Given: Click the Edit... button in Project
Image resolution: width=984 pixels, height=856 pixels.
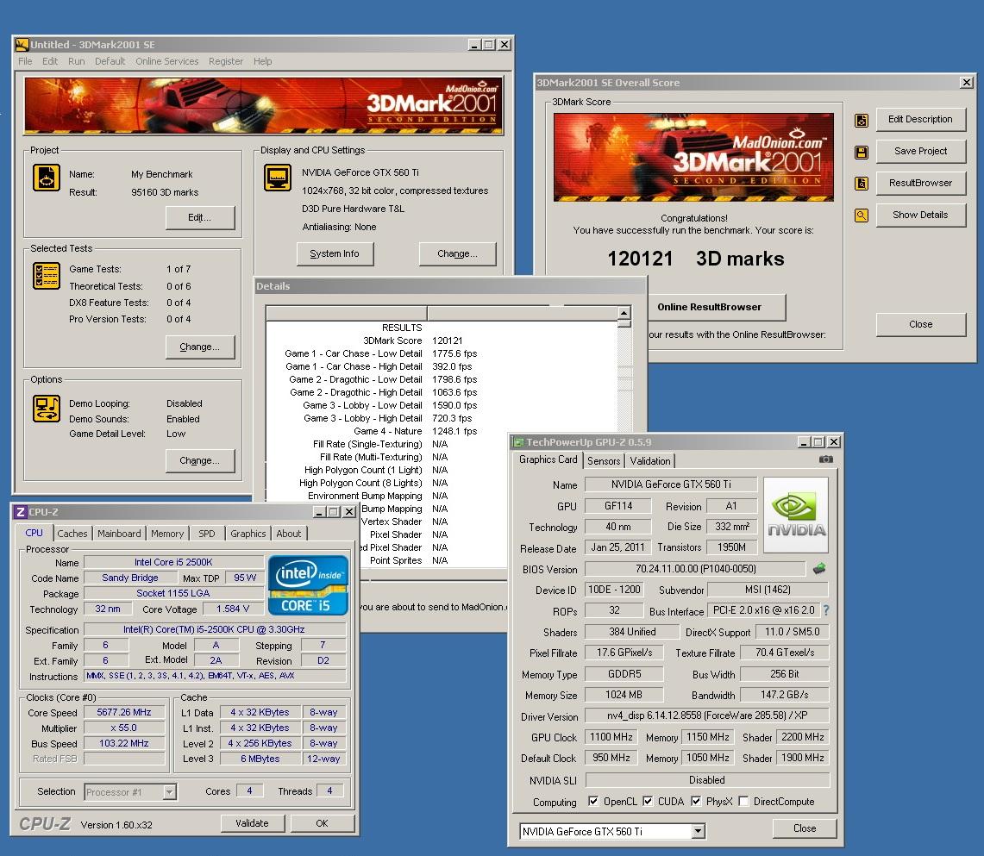Looking at the screenshot, I should pyautogui.click(x=200, y=217).
